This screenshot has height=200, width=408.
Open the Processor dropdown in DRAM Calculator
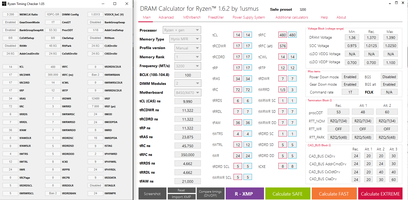[x=182, y=30]
